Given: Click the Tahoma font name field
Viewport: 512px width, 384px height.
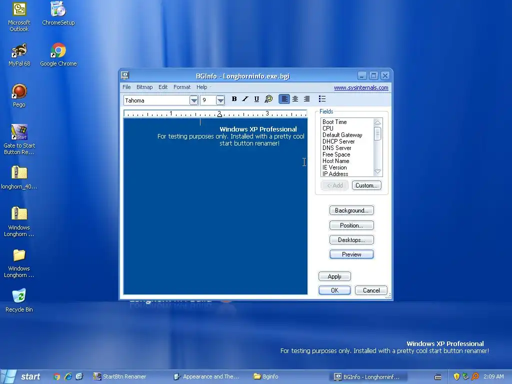Looking at the screenshot, I should [x=156, y=100].
